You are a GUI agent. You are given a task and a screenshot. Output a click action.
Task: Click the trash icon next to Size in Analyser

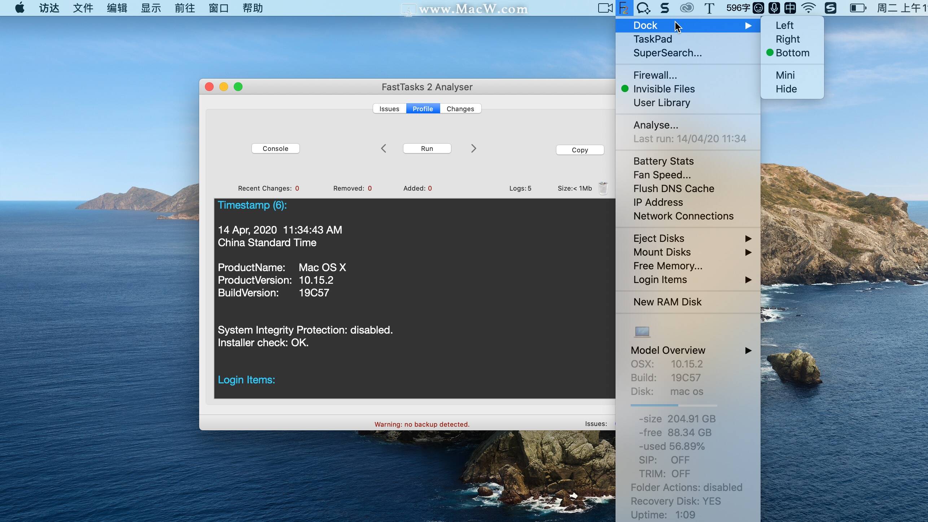[x=603, y=188]
